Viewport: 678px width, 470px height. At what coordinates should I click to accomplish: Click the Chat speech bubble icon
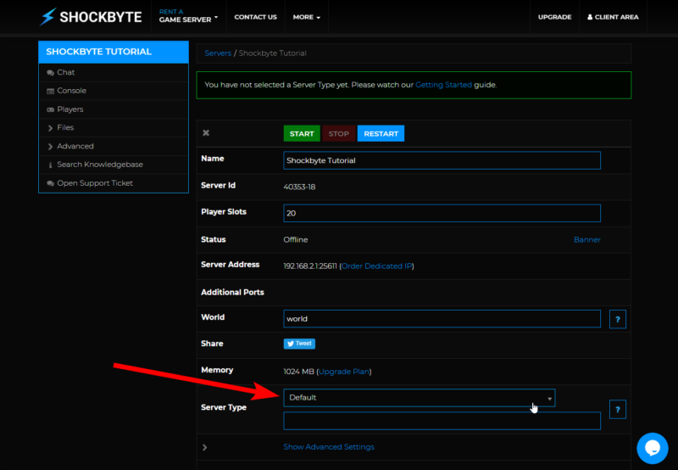[x=50, y=73]
